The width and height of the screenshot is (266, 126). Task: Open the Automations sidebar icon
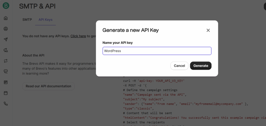(x=6, y=50)
